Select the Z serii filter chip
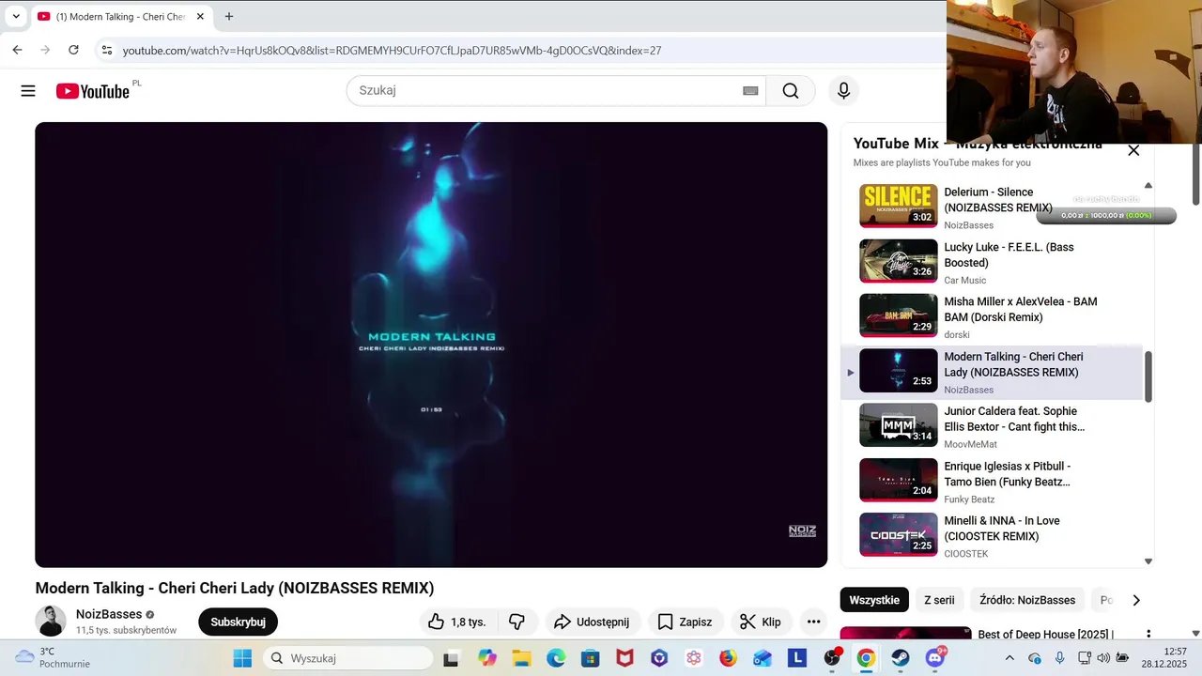 click(939, 600)
